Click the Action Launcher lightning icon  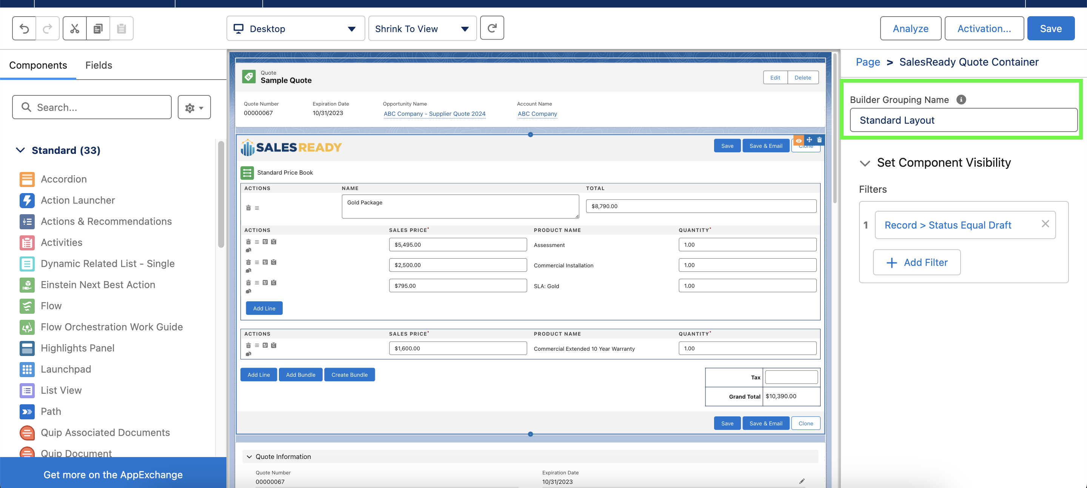[27, 200]
